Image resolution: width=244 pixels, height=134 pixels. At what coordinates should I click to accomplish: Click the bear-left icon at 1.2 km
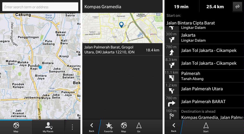tap(172, 91)
